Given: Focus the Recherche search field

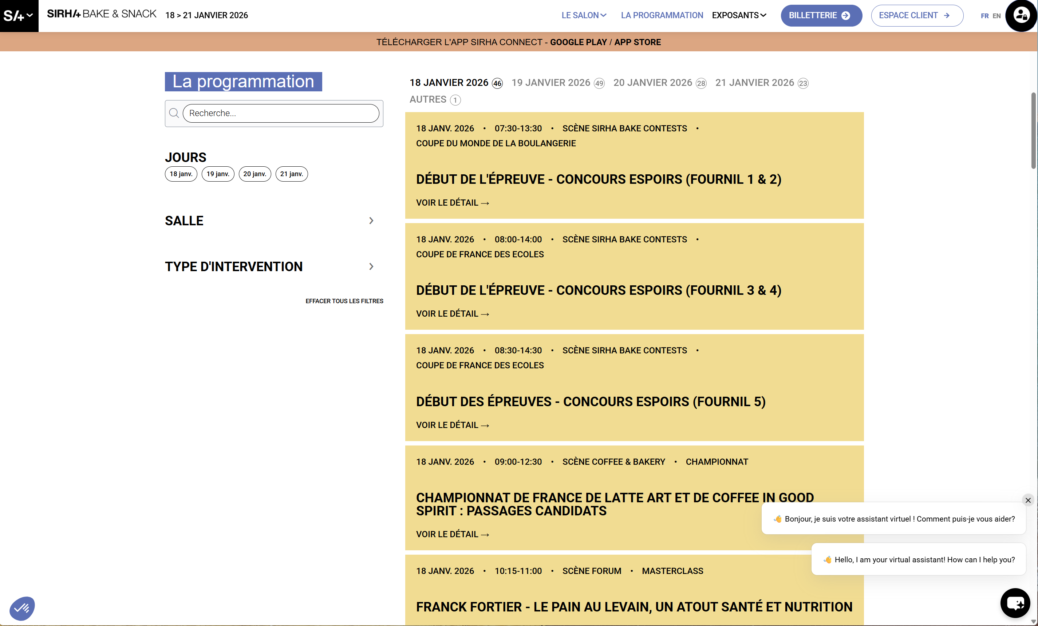Looking at the screenshot, I should click(x=281, y=113).
